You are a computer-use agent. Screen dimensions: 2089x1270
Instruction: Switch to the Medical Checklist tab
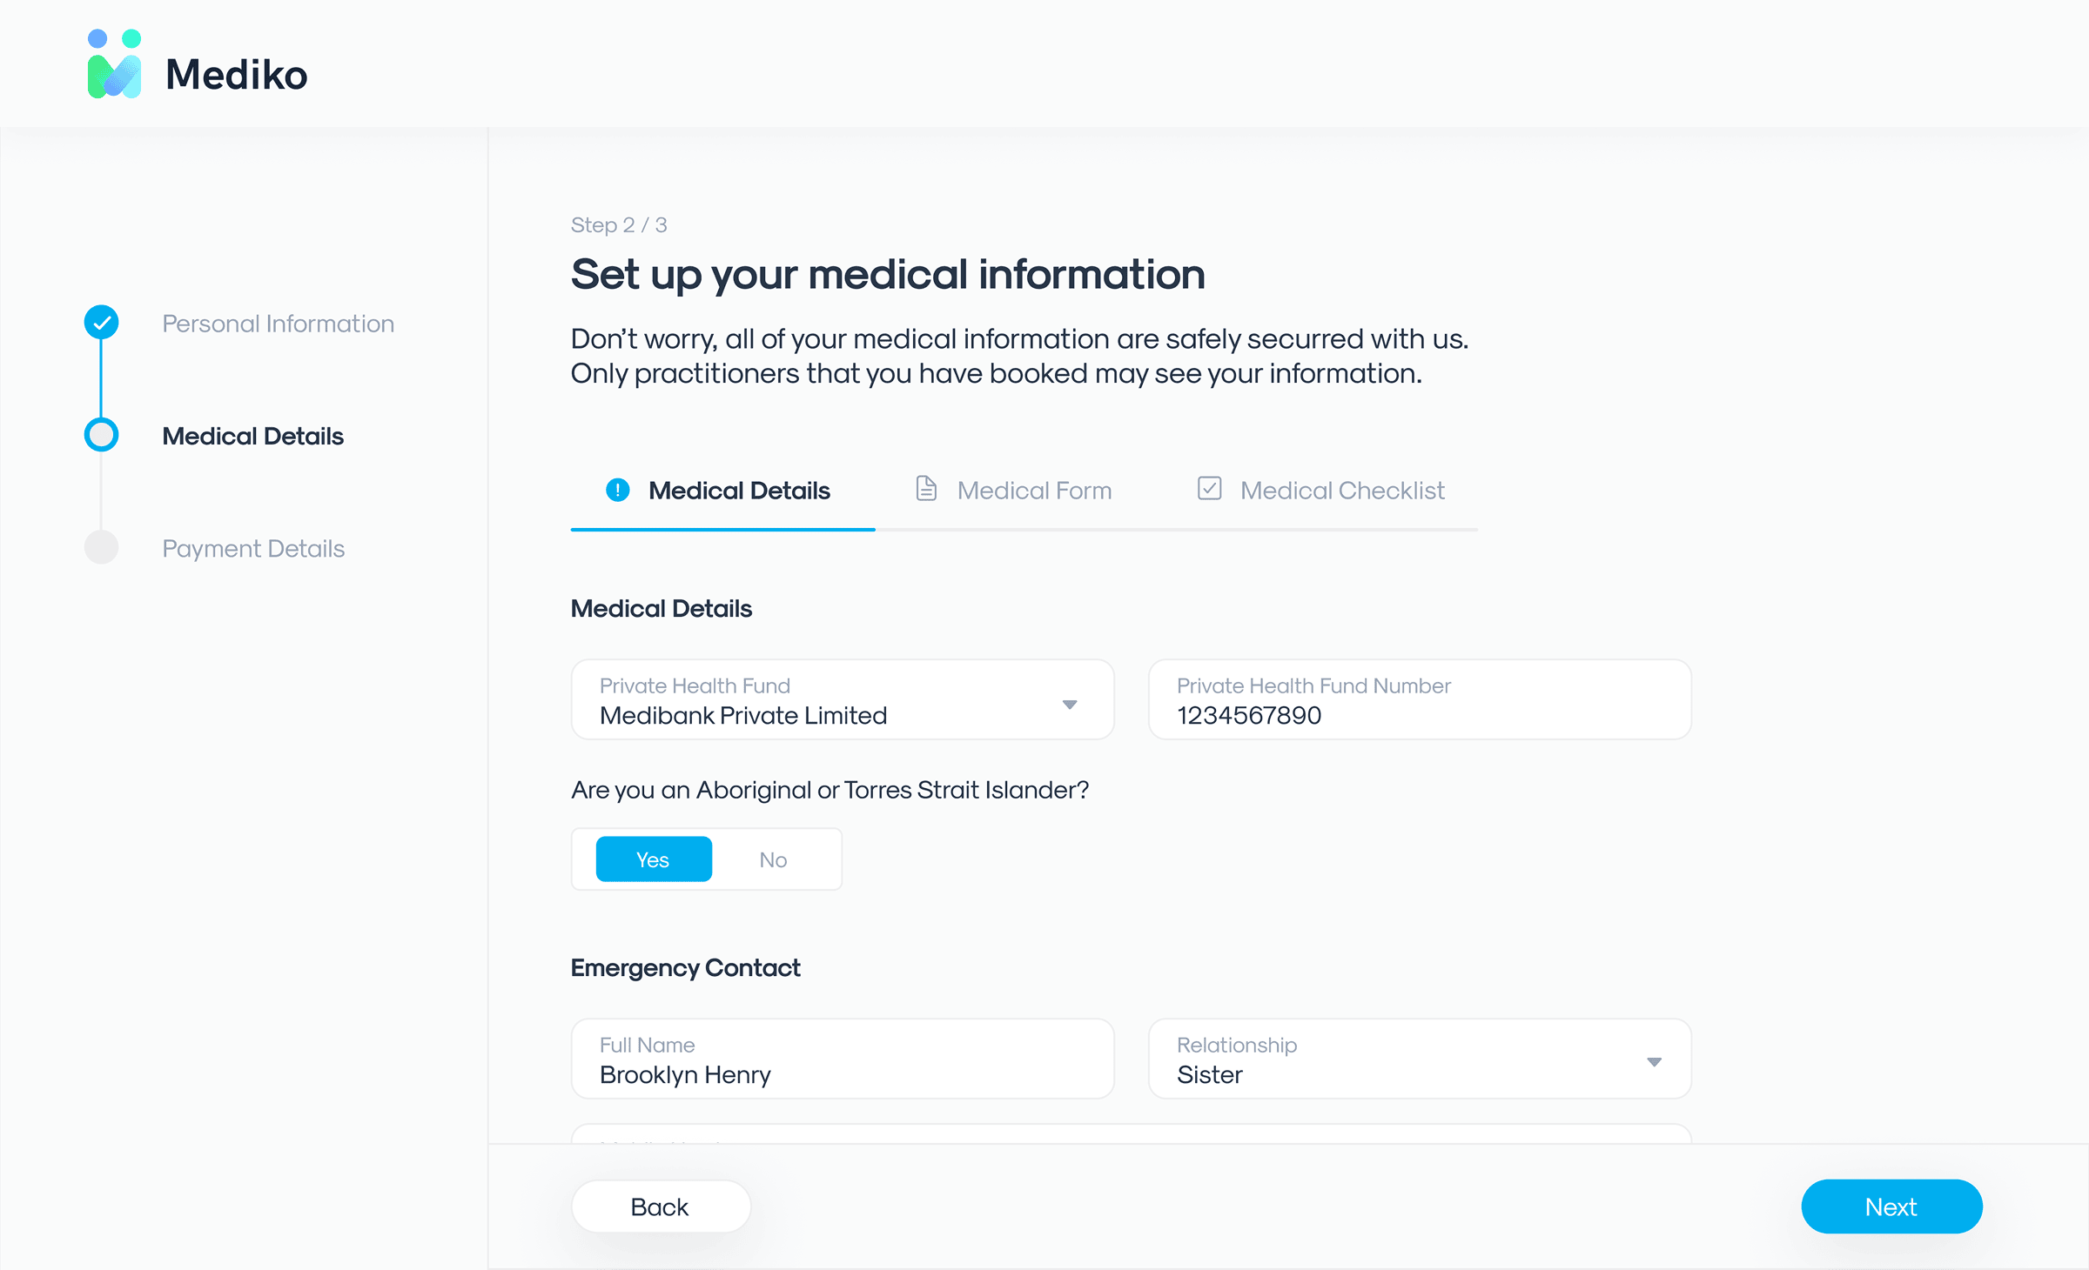(1341, 491)
